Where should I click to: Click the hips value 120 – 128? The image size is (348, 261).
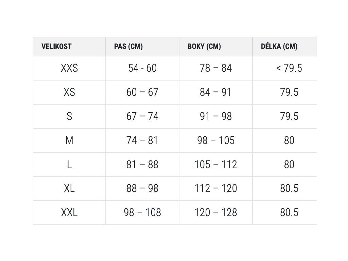tap(216, 213)
